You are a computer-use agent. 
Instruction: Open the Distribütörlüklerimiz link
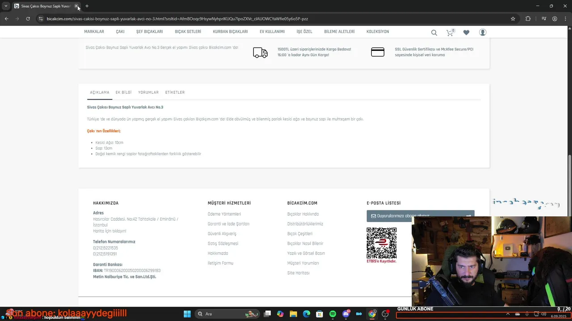[x=305, y=224]
